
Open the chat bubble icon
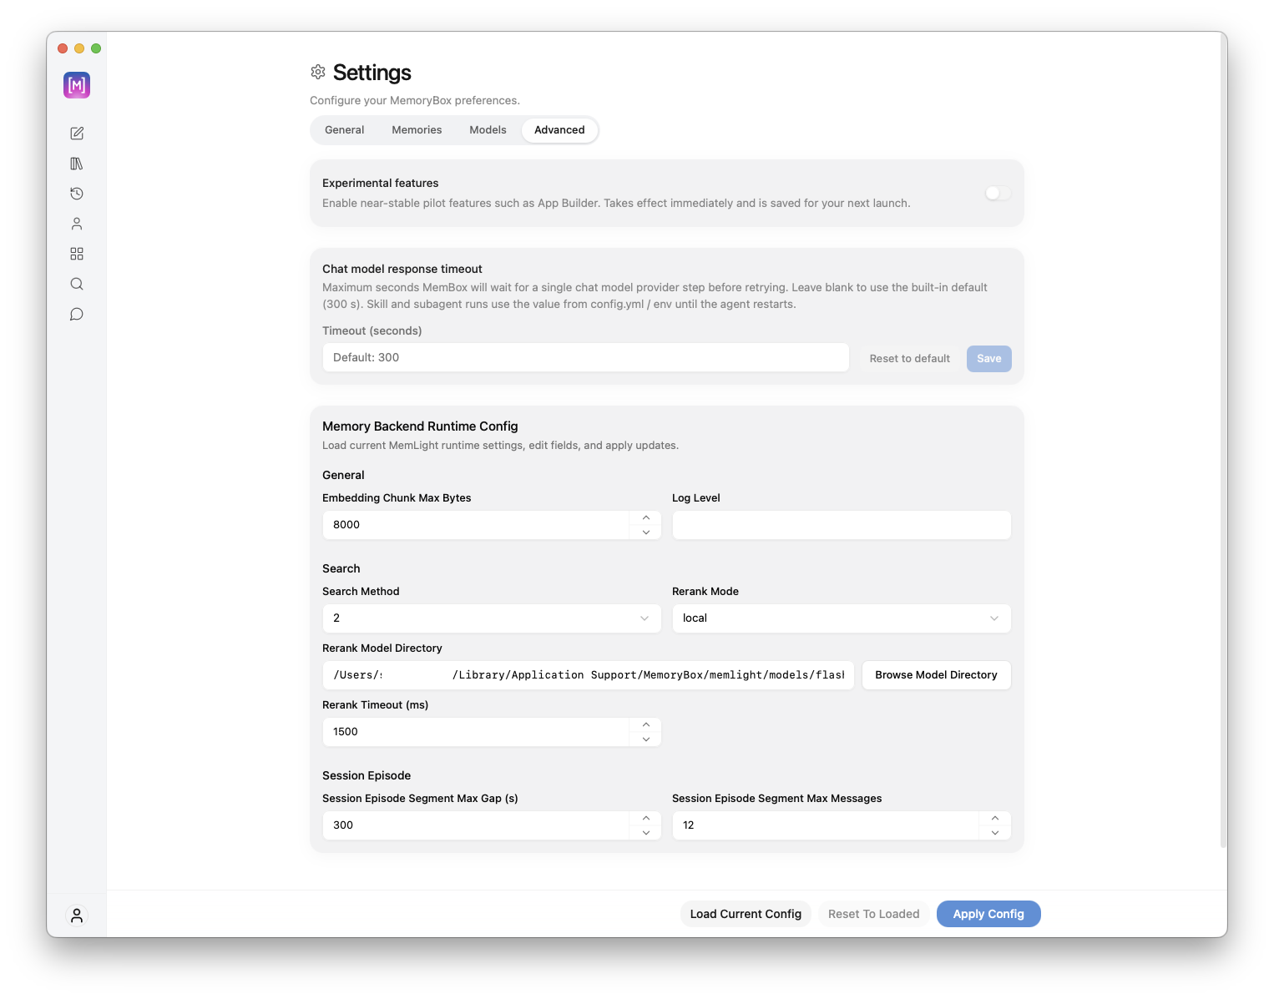[x=77, y=314]
